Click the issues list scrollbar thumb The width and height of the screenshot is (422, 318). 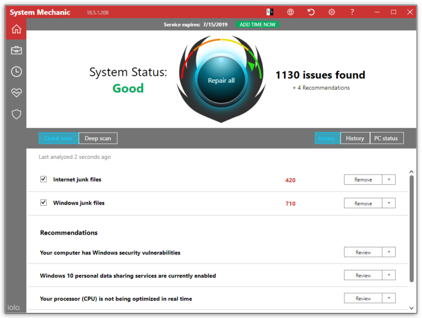click(411, 229)
